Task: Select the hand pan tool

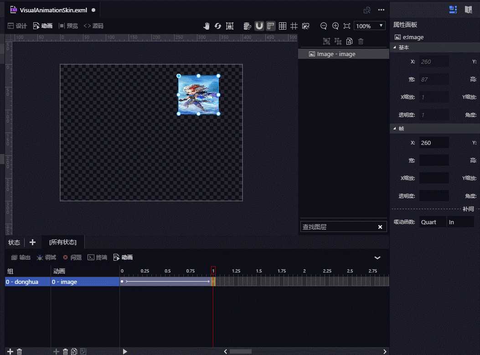Action: 206,26
